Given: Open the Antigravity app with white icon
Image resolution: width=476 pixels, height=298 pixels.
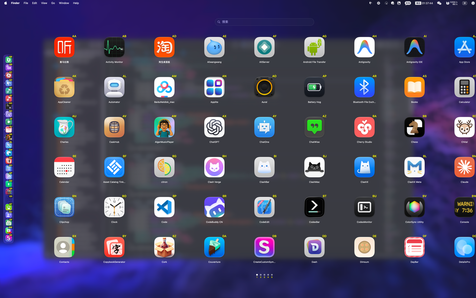Looking at the screenshot, I should point(364,47).
